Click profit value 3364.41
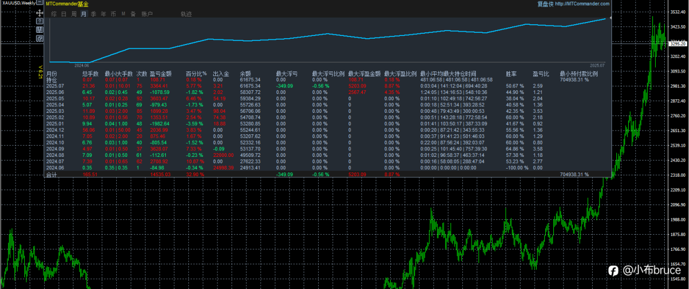 click(x=159, y=86)
